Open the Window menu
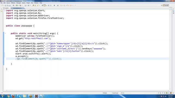 click(x=36, y=3)
